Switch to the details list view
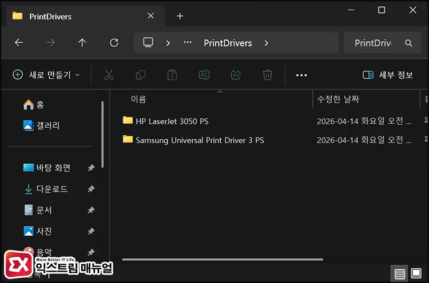The image size is (429, 283). [399, 273]
